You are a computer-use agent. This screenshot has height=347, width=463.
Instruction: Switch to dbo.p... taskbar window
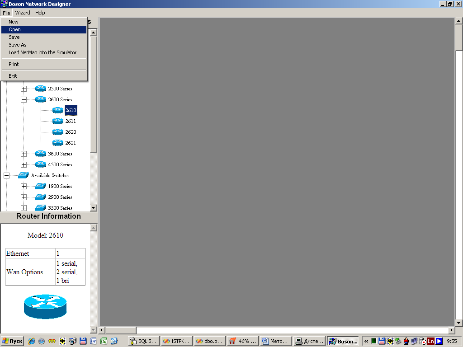tap(210, 341)
